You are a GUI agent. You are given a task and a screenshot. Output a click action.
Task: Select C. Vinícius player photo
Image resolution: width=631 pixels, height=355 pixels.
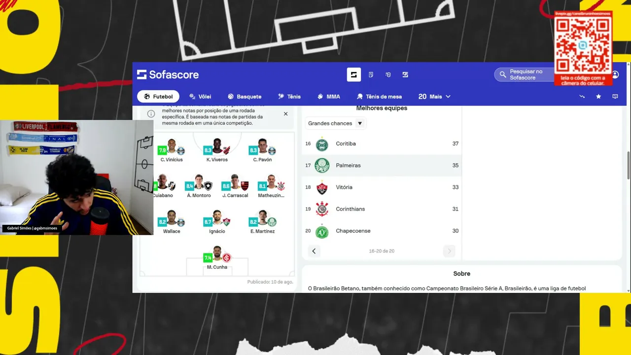click(172, 146)
